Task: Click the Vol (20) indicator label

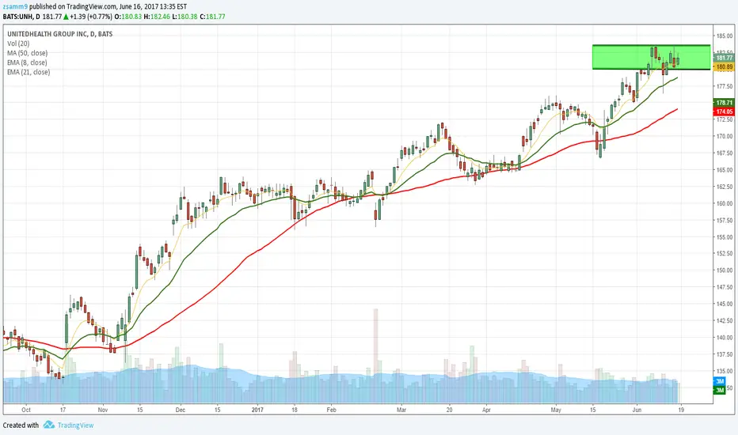Action: [x=18, y=43]
